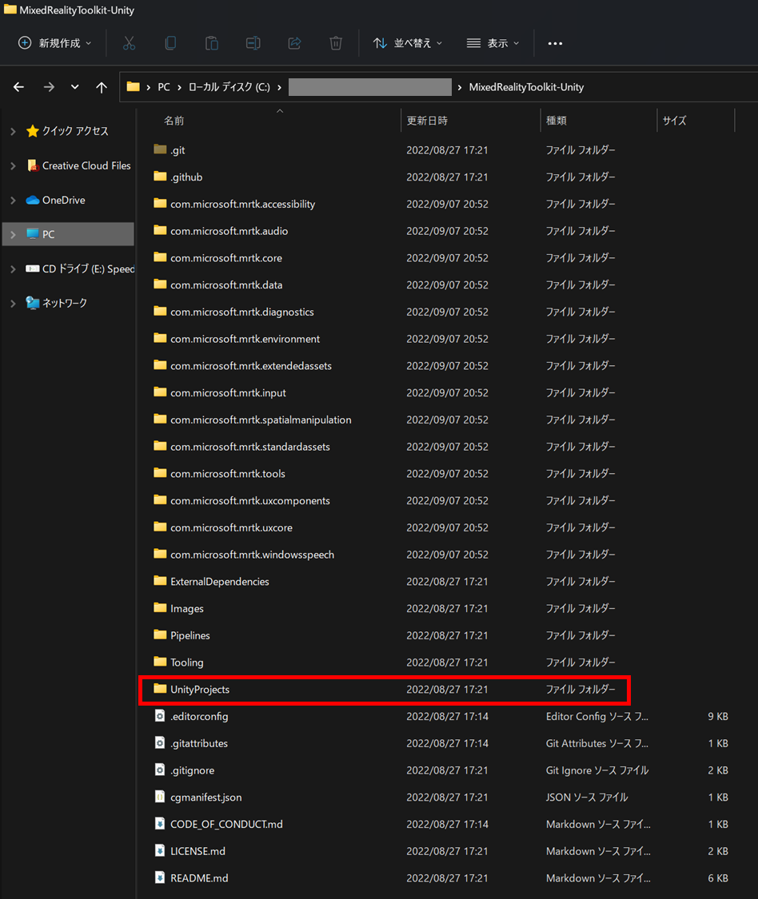Click the CODE_OF_CONDUCT.md file icon
The image size is (758, 899).
pos(160,823)
